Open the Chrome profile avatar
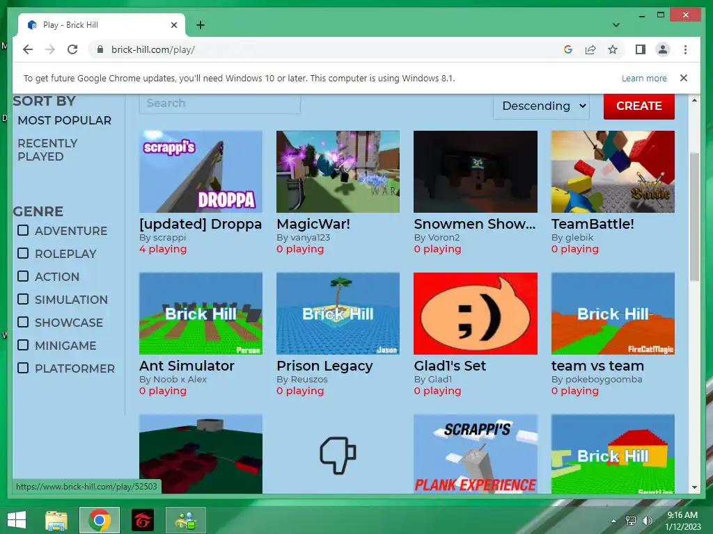The width and height of the screenshot is (713, 534). (x=663, y=49)
